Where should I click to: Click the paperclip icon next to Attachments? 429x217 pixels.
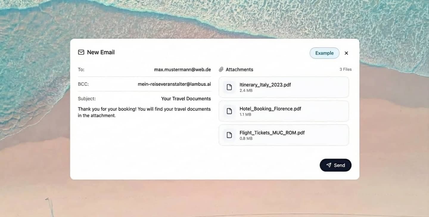coord(221,69)
